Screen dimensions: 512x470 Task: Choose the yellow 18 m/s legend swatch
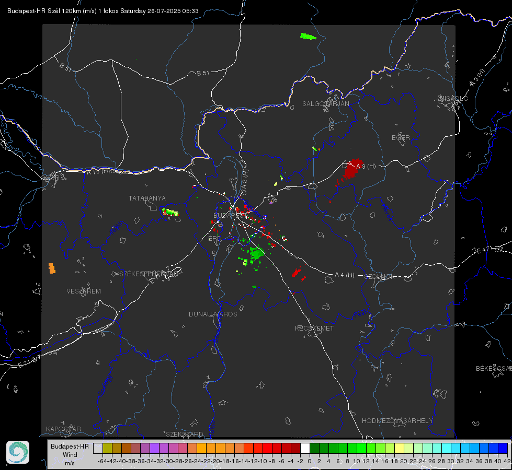click(x=399, y=448)
